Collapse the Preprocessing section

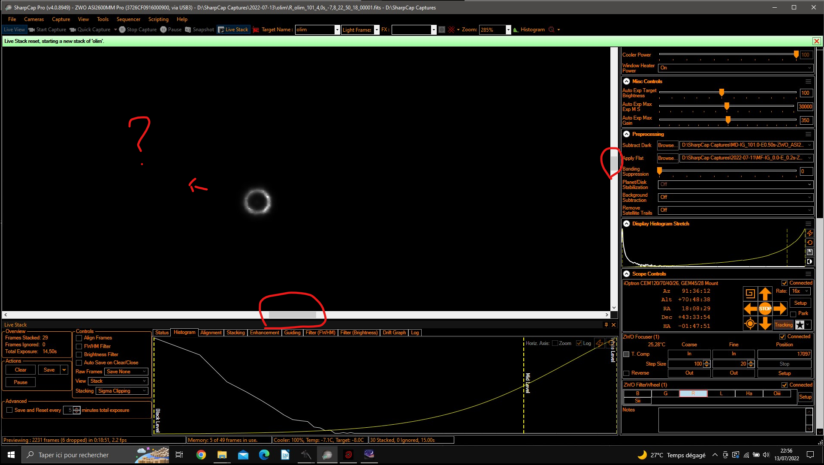626,134
